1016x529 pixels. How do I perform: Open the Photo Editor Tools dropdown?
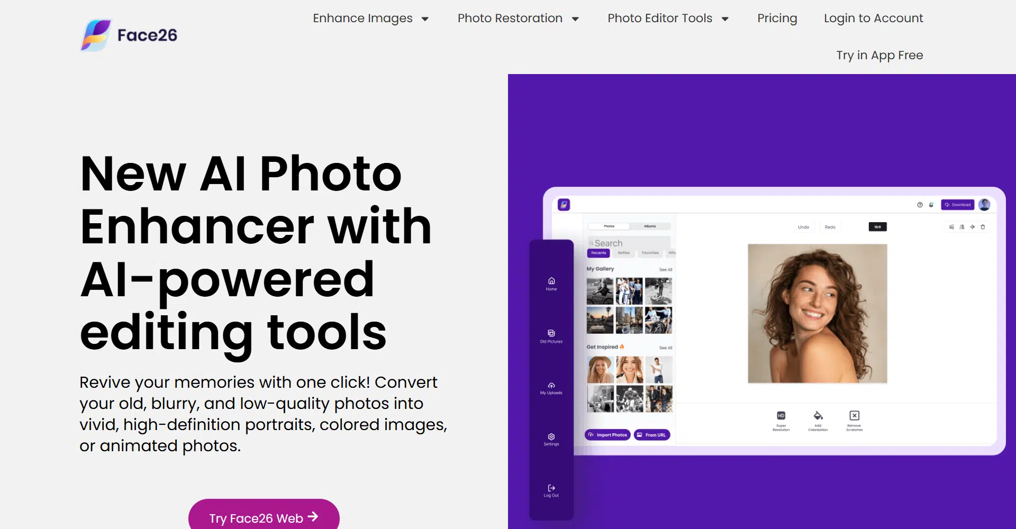(x=668, y=19)
